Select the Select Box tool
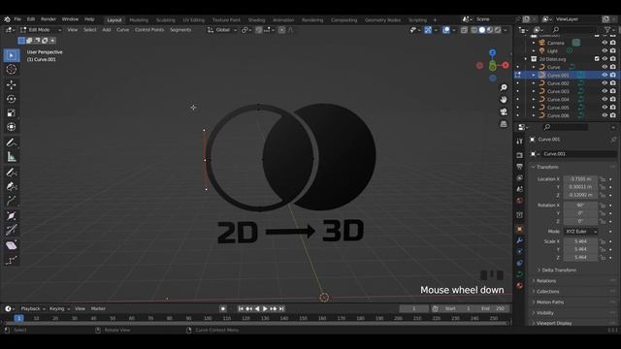621x349 pixels. tap(11, 55)
